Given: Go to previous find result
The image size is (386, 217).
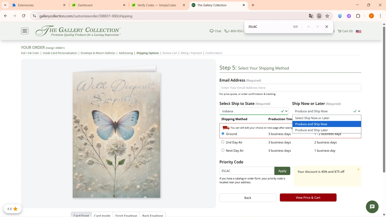Looking at the screenshot, I should point(308,27).
